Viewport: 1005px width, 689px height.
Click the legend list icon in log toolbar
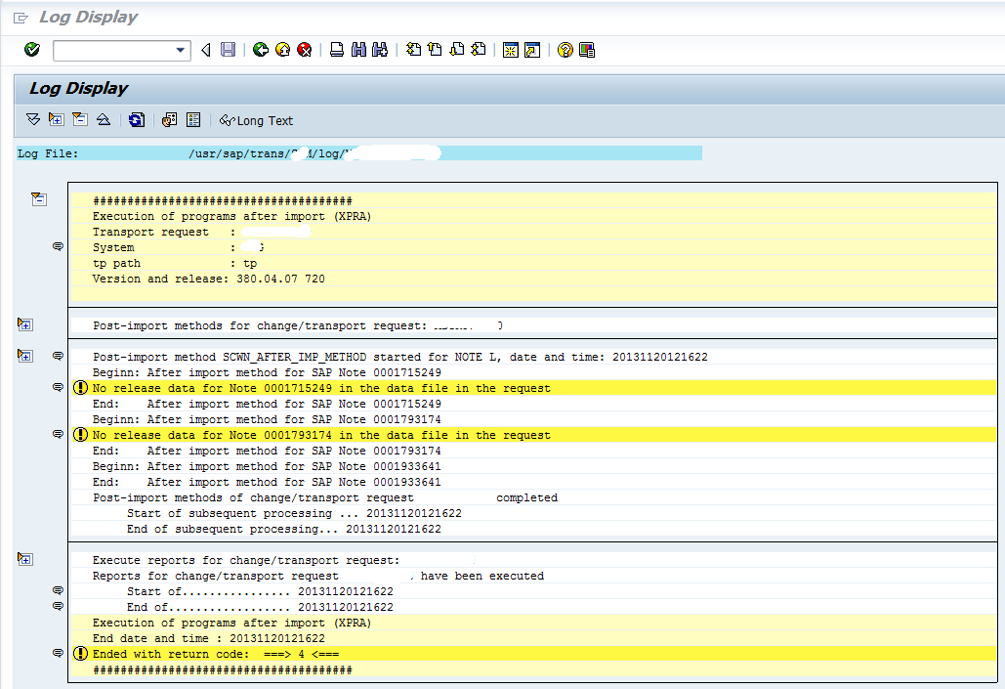pyautogui.click(x=193, y=119)
